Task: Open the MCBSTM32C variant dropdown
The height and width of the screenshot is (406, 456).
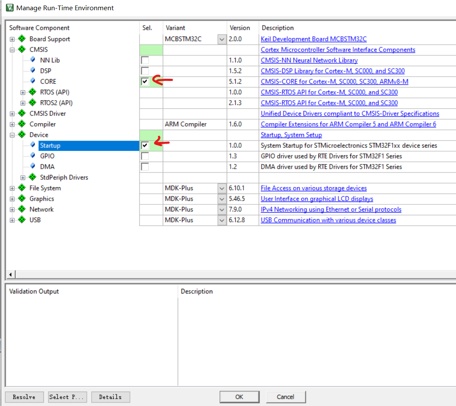Action: (222, 39)
